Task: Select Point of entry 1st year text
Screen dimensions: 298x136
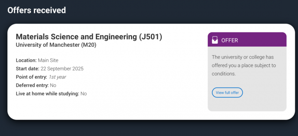Action: point(41,77)
